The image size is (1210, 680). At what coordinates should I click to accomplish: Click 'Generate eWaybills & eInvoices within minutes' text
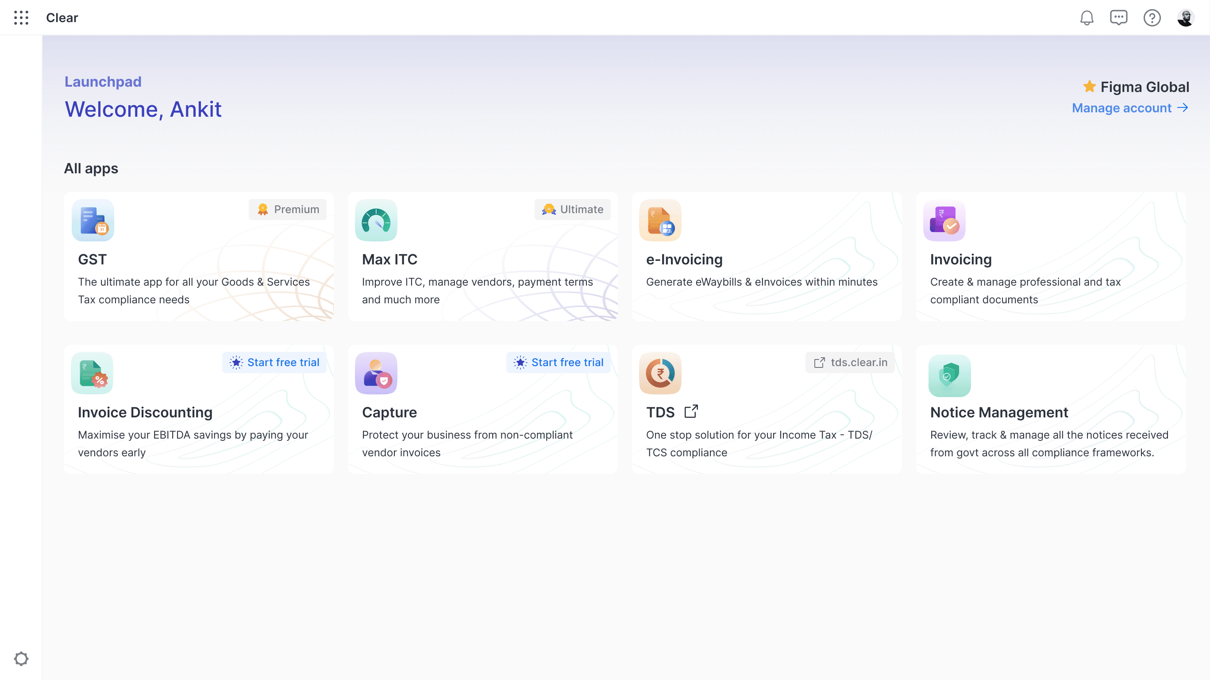click(761, 282)
